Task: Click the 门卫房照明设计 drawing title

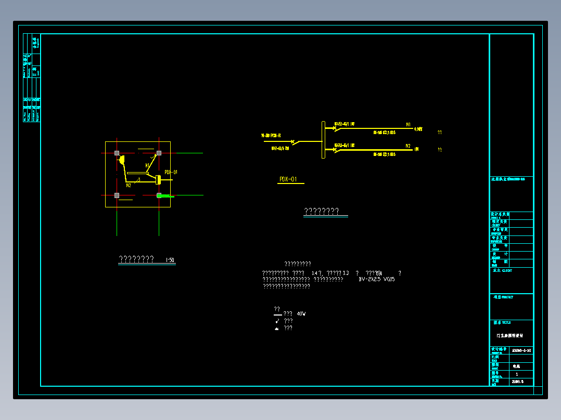Action: pos(510,336)
